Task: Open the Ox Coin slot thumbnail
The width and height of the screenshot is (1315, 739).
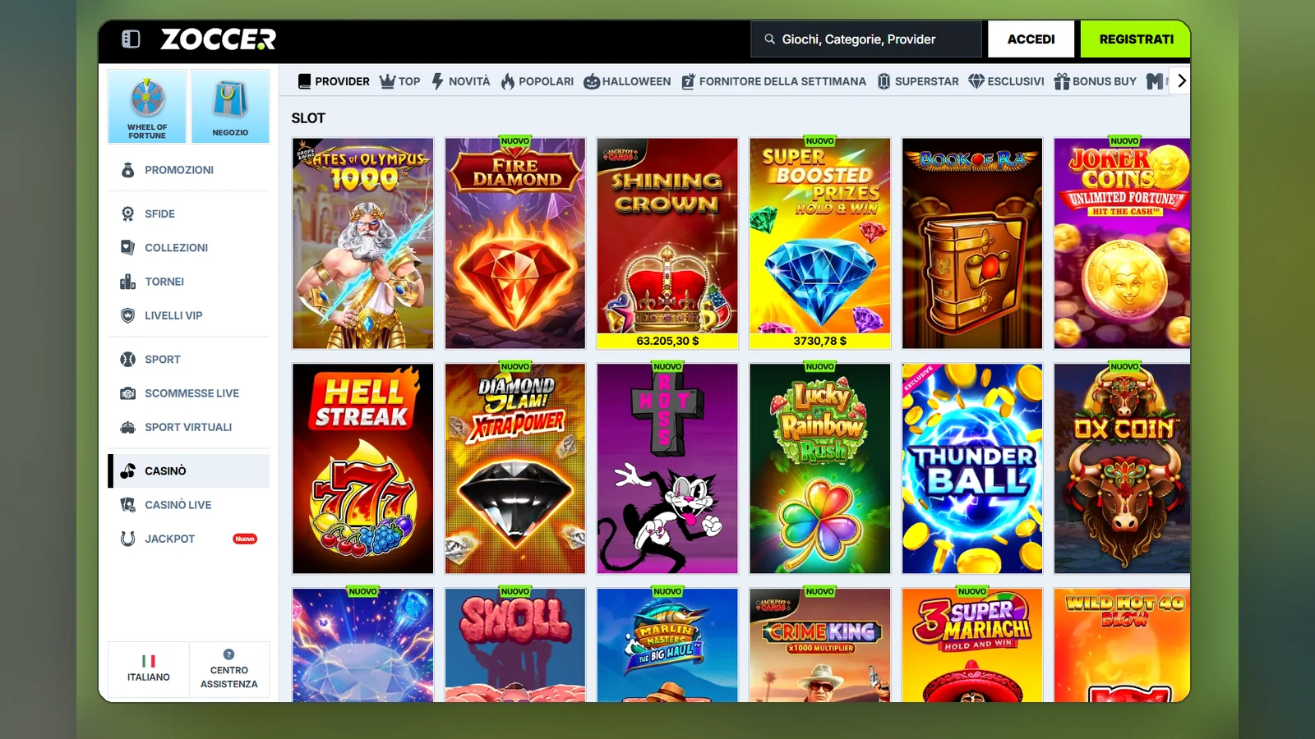Action: pyautogui.click(x=1122, y=468)
